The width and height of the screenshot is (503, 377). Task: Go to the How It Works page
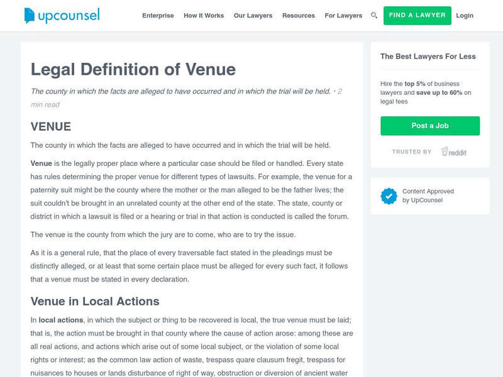204,16
